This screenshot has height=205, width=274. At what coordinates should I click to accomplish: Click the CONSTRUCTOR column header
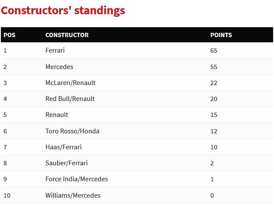click(67, 35)
